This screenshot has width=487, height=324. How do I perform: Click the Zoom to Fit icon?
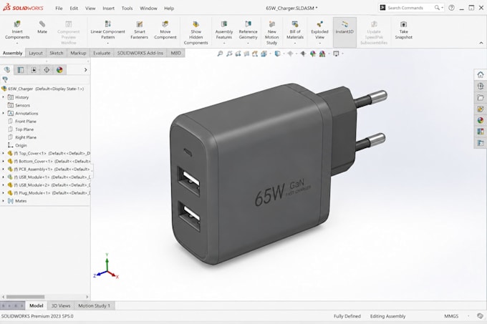tap(220, 54)
